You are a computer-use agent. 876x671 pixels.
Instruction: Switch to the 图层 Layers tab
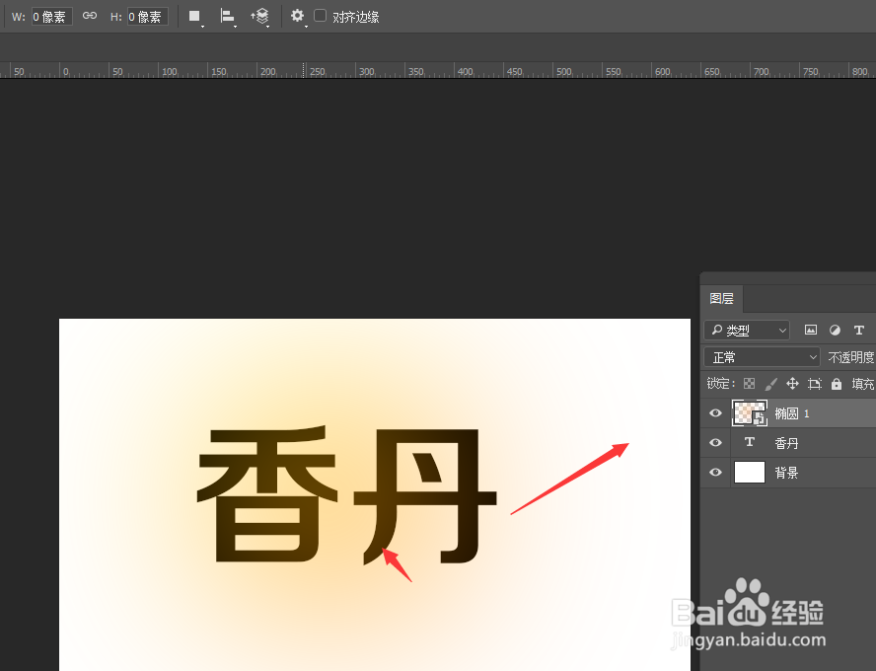722,299
